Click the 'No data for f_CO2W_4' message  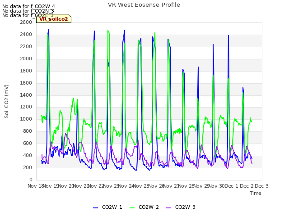pos(28,6)
